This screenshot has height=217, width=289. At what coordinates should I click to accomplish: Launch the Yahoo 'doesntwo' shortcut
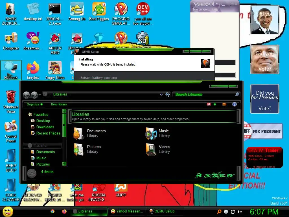(33, 41)
